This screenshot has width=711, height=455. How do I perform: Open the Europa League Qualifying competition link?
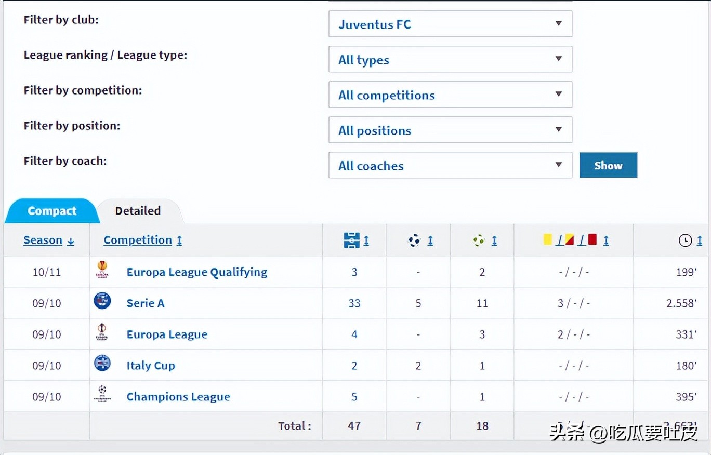coord(196,272)
